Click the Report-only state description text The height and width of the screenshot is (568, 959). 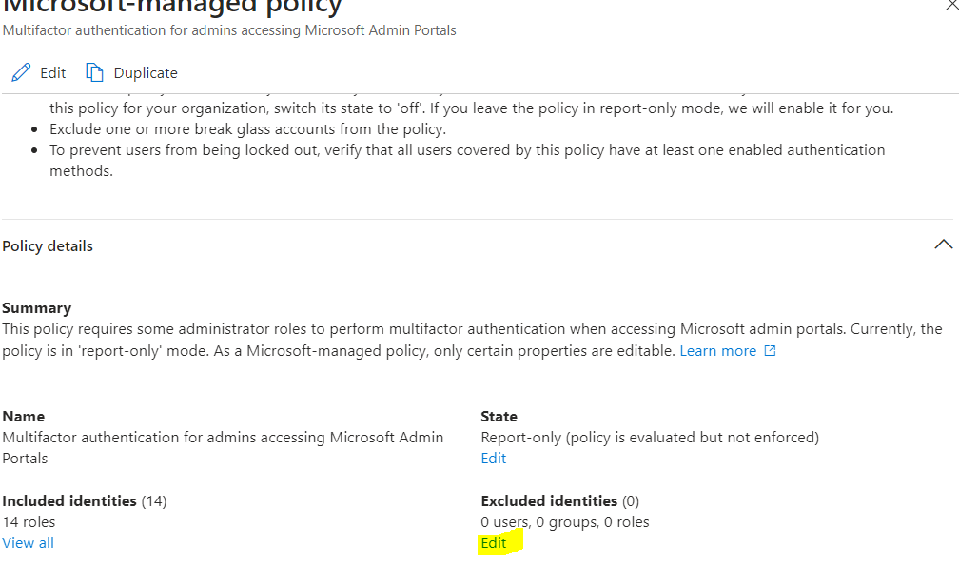(650, 438)
